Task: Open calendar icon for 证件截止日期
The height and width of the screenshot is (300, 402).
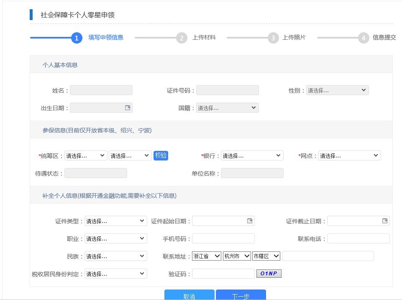Action: (385, 221)
